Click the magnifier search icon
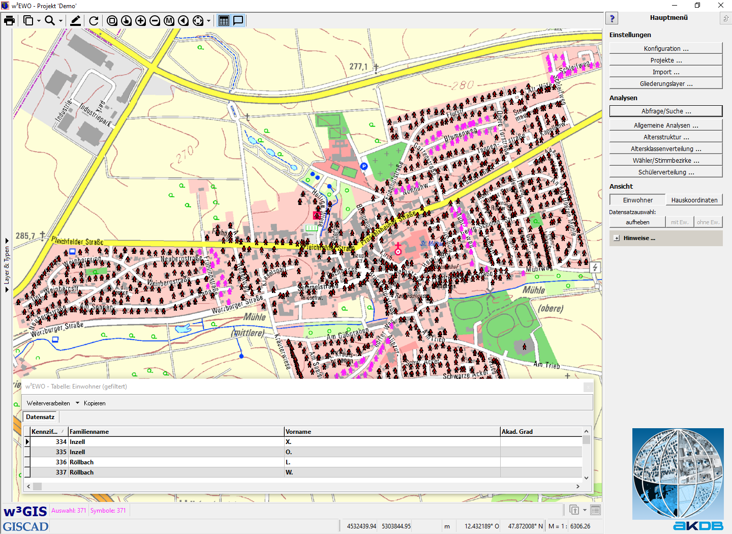 pos(50,20)
